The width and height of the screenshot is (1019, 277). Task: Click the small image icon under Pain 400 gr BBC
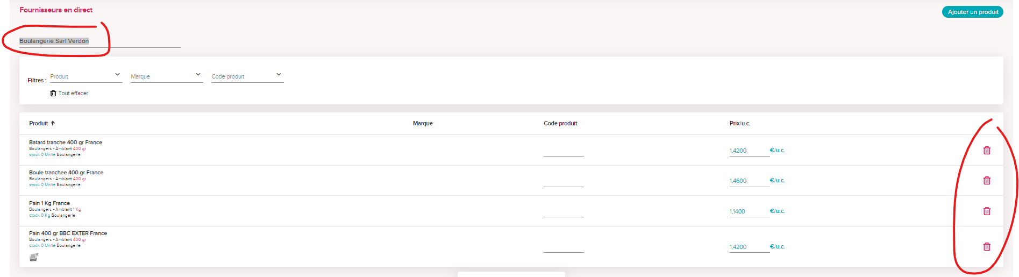click(x=34, y=257)
